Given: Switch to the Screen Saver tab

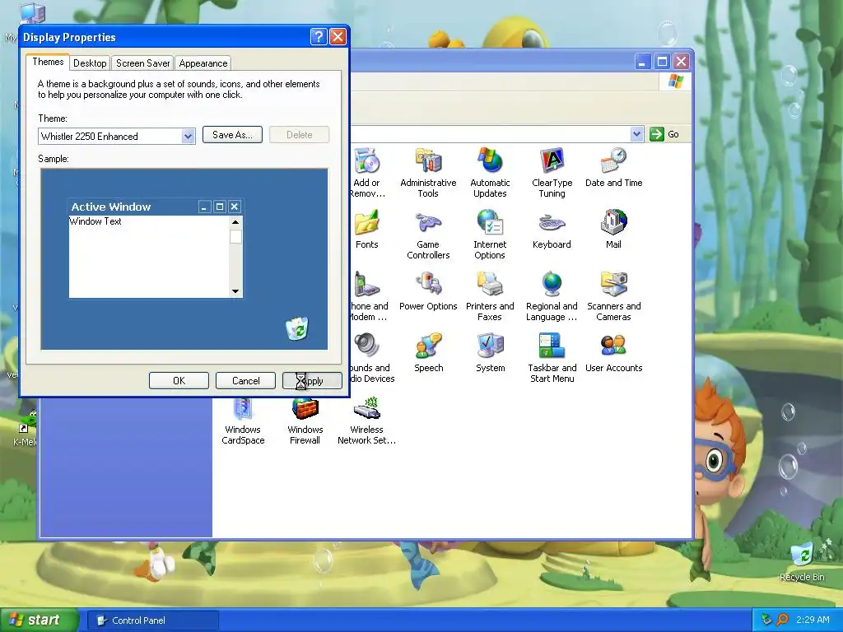Looking at the screenshot, I should tap(143, 63).
